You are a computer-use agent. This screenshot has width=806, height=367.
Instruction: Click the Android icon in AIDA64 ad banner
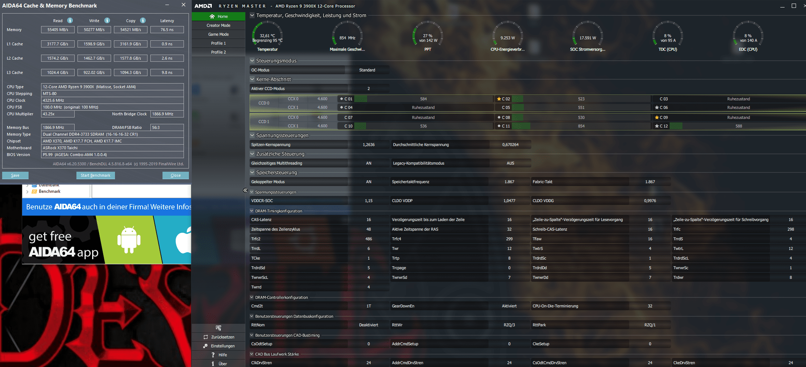pyautogui.click(x=129, y=240)
